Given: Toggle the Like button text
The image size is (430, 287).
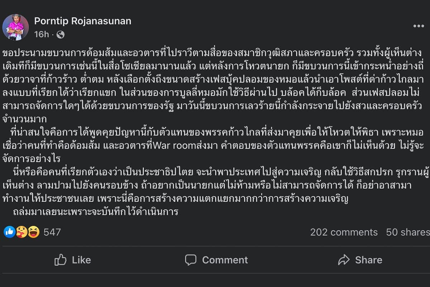Looking at the screenshot, I should tap(81, 260).
